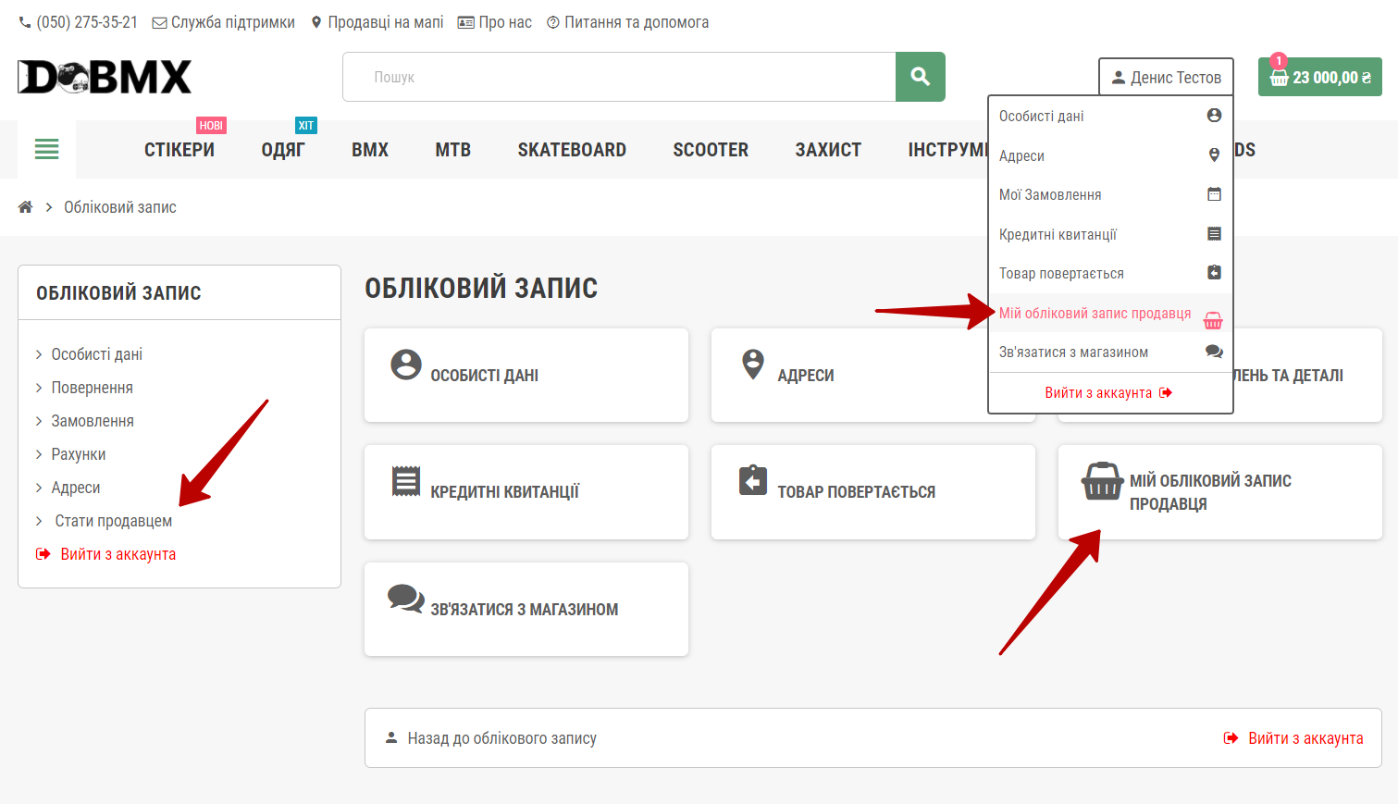This screenshot has width=1398, height=804.
Task: Click bottom-right Вийти з аккаунта link
Action: (1293, 738)
